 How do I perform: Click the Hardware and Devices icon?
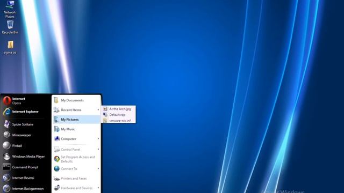coord(57,188)
